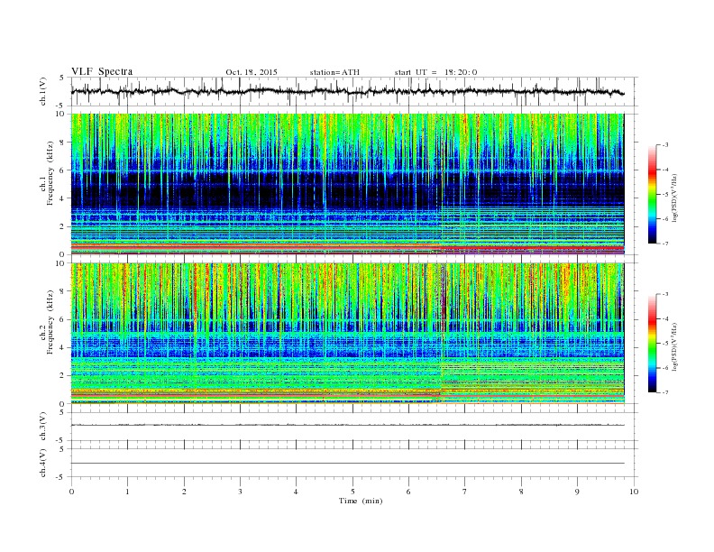Screen dimensions: 714x552
Task: Click the time axis tick label '1'
Action: (x=128, y=492)
